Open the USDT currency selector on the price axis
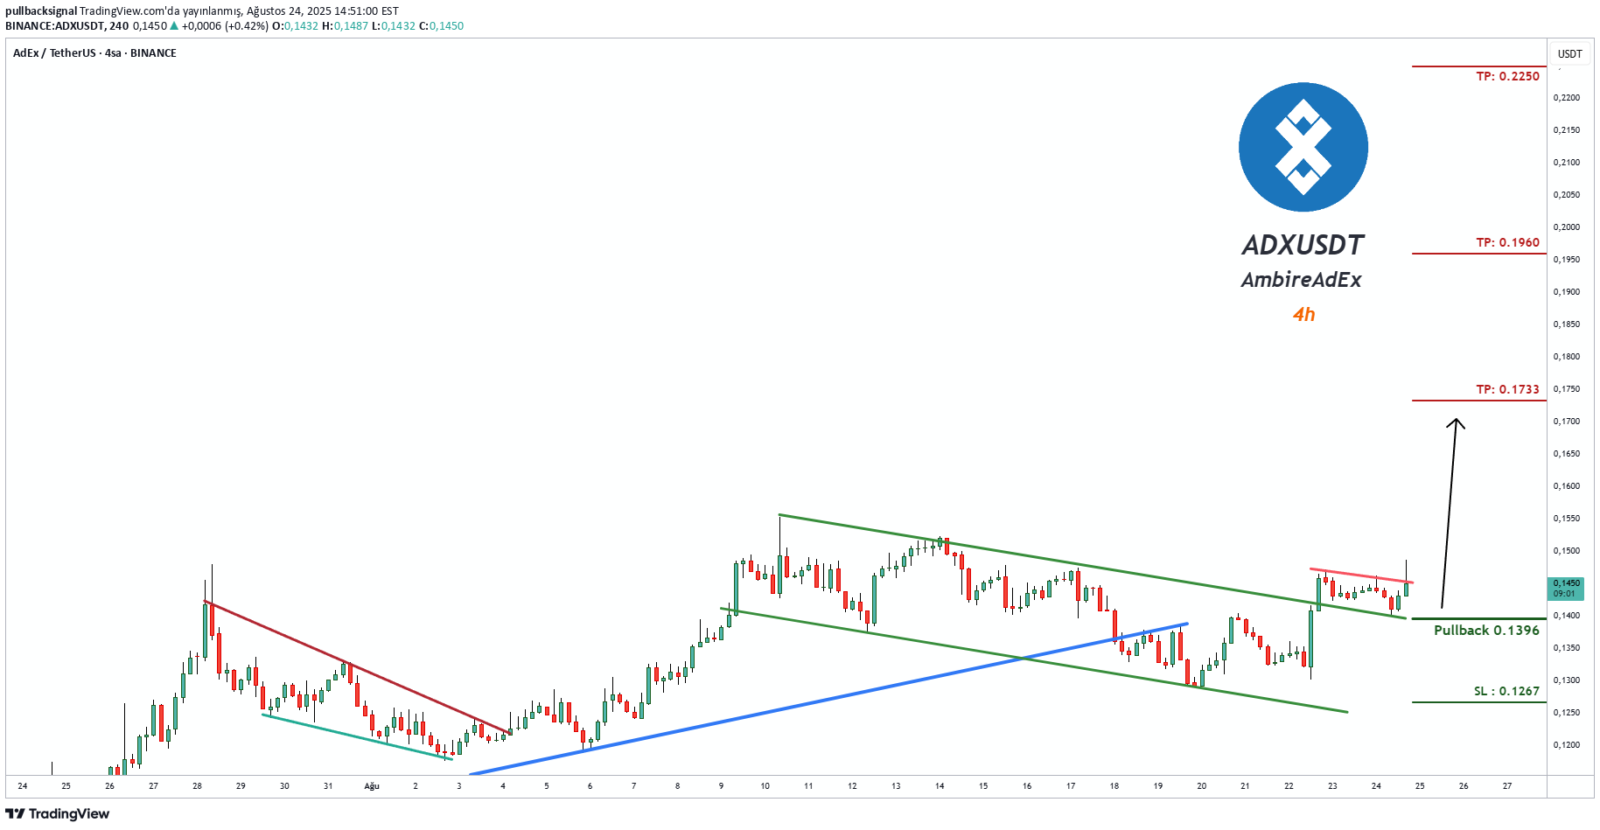 point(1569,53)
